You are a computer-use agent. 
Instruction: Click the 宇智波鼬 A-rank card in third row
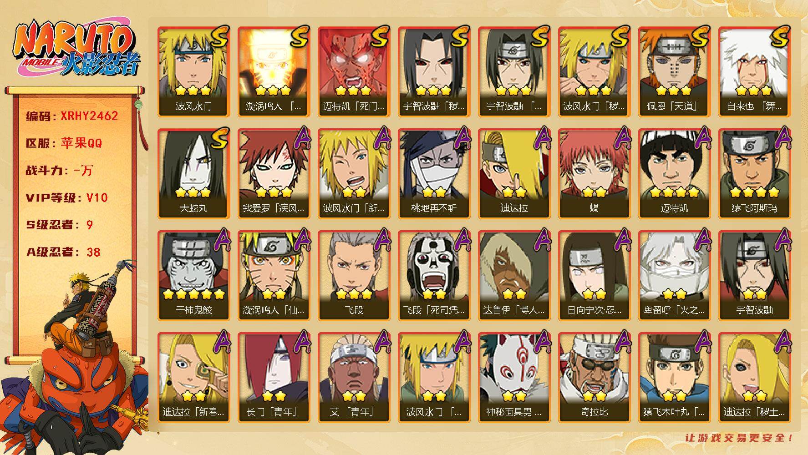(x=754, y=276)
